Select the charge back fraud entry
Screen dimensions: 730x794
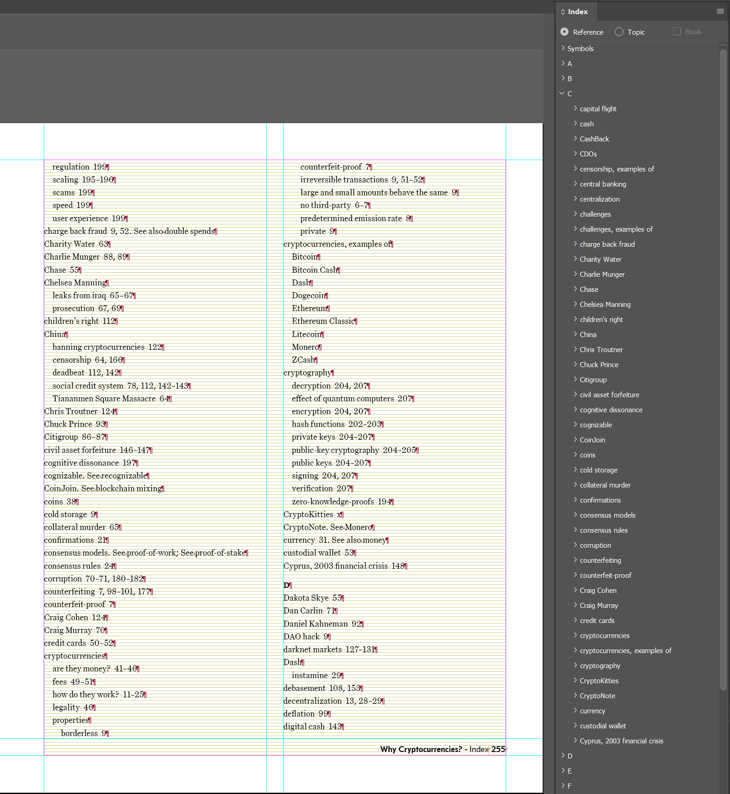pos(607,244)
